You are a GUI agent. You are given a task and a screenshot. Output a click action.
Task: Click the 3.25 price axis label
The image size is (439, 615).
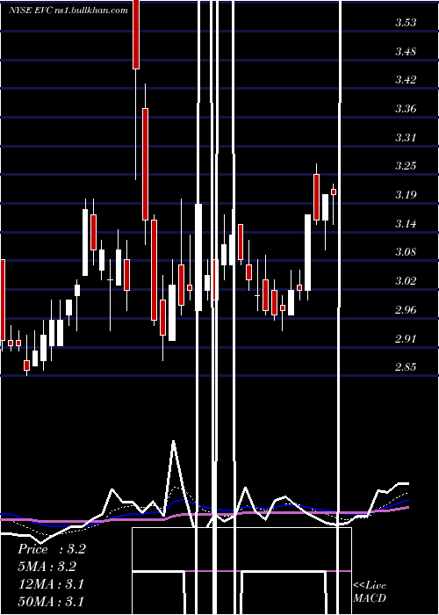[406, 166]
